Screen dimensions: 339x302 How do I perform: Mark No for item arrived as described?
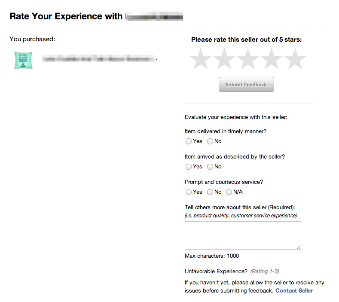[x=210, y=167]
